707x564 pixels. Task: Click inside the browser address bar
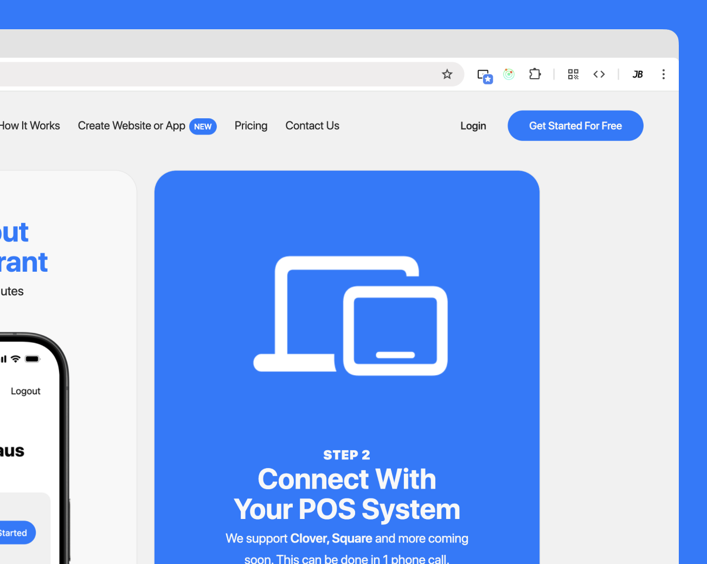pyautogui.click(x=217, y=74)
